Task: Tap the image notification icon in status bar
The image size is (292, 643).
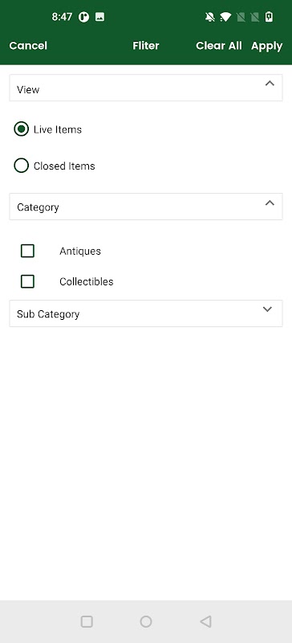Action: click(x=99, y=17)
